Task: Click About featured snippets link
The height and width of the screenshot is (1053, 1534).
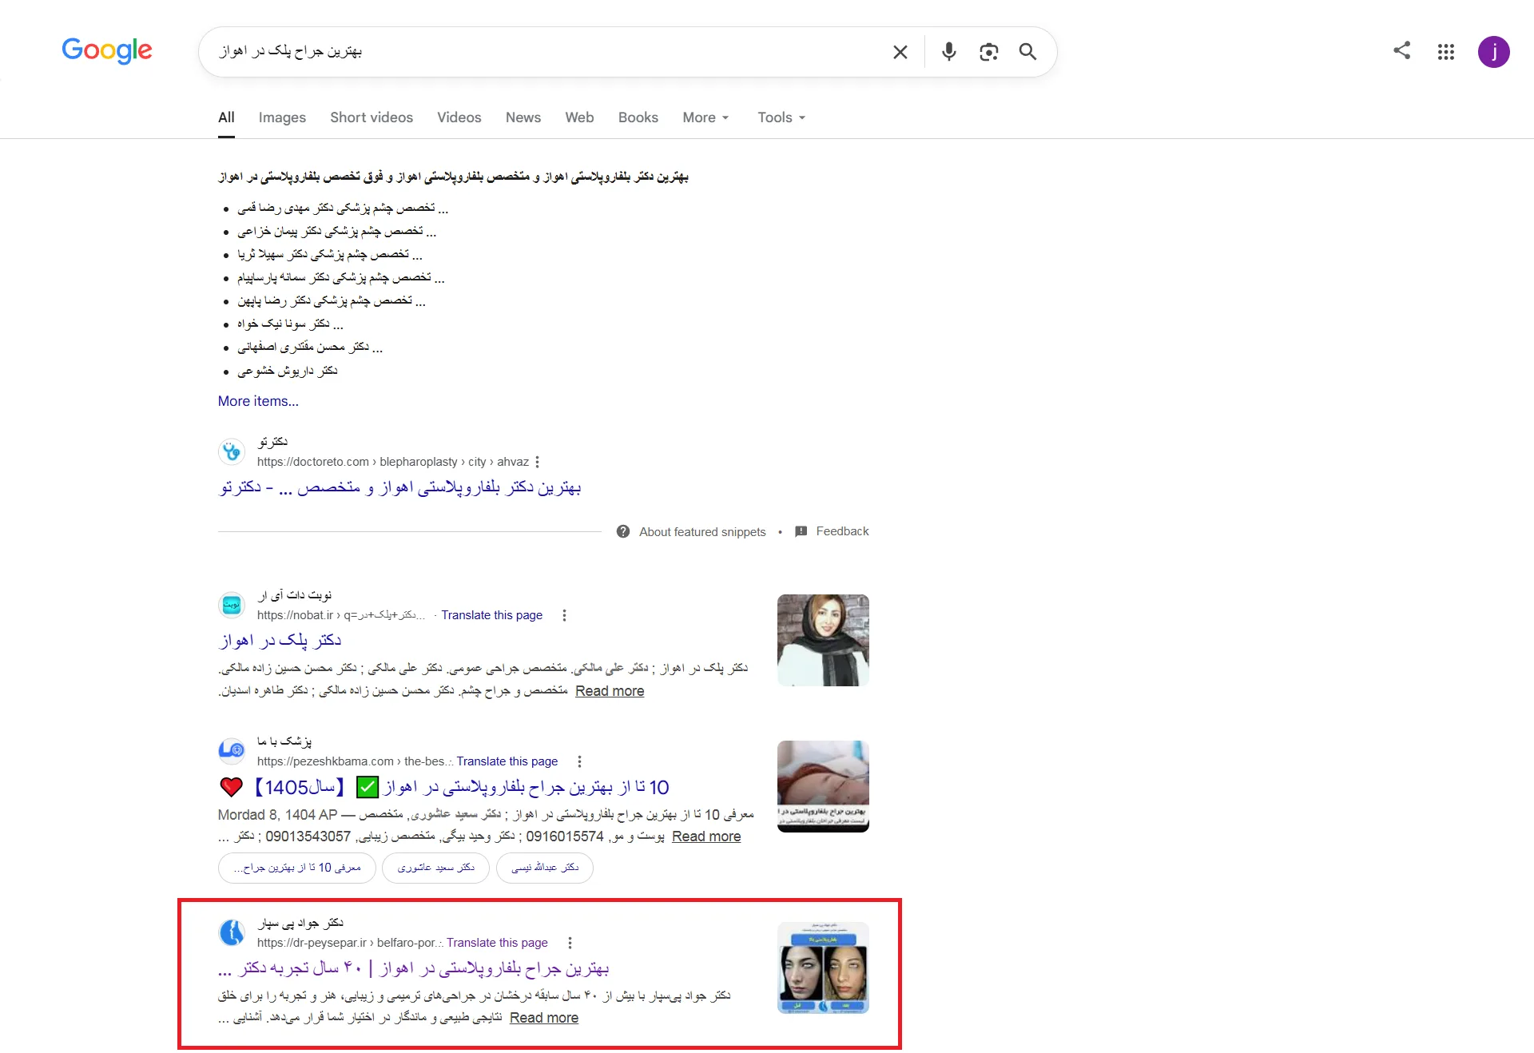Action: tap(702, 532)
